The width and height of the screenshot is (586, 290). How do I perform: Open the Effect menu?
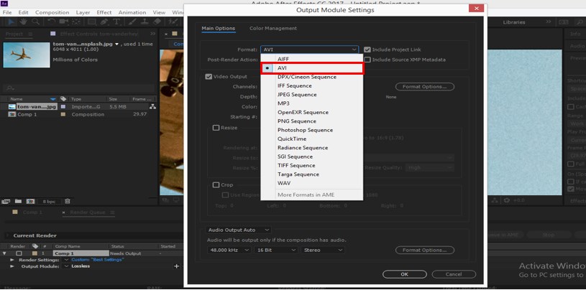[104, 12]
